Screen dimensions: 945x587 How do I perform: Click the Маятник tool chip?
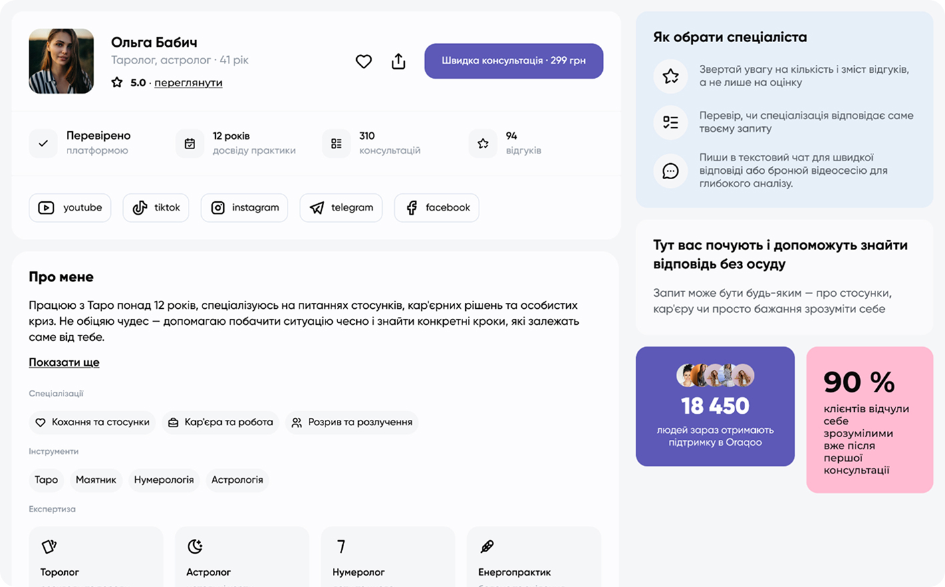[x=96, y=480]
